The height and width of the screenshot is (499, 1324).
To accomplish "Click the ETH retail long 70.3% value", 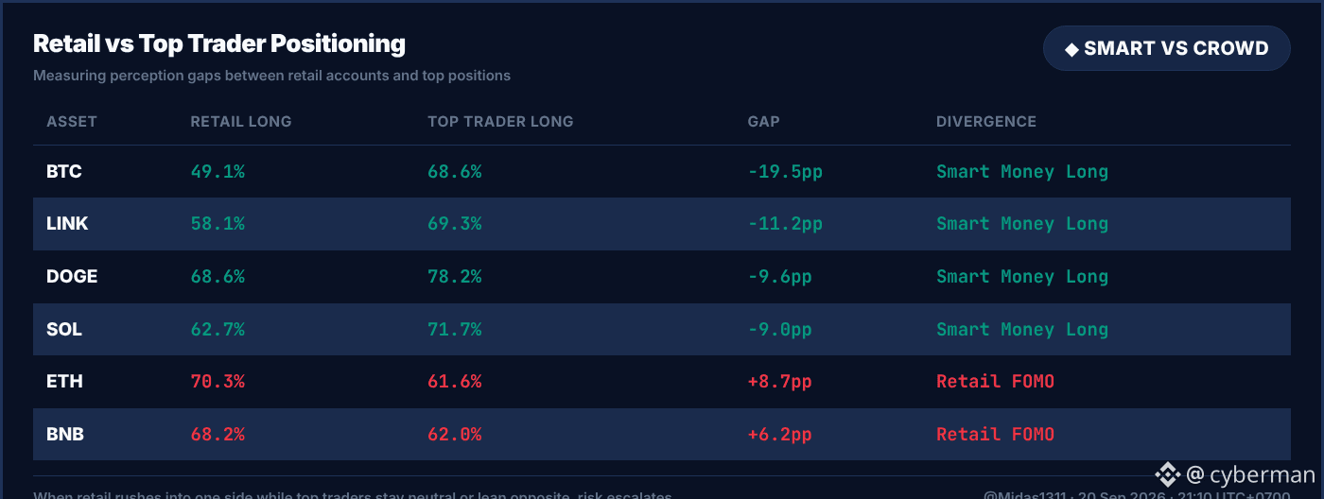I will point(218,382).
